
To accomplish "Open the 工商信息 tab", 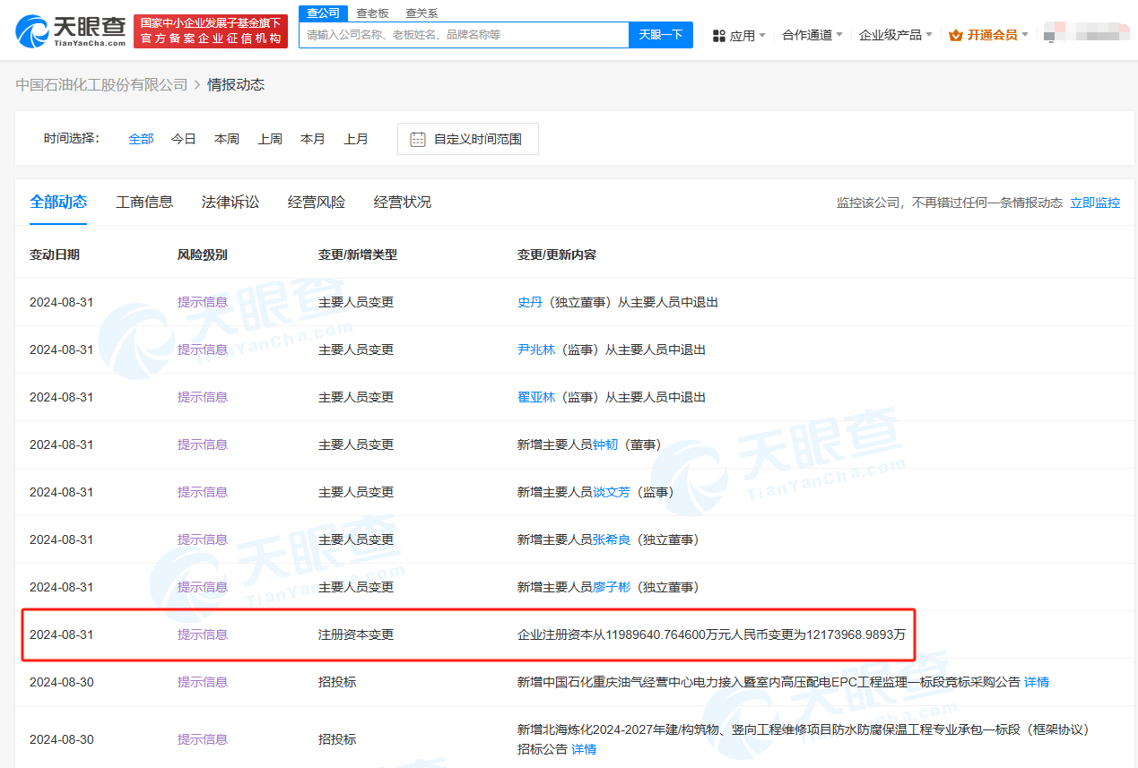I will coord(144,202).
